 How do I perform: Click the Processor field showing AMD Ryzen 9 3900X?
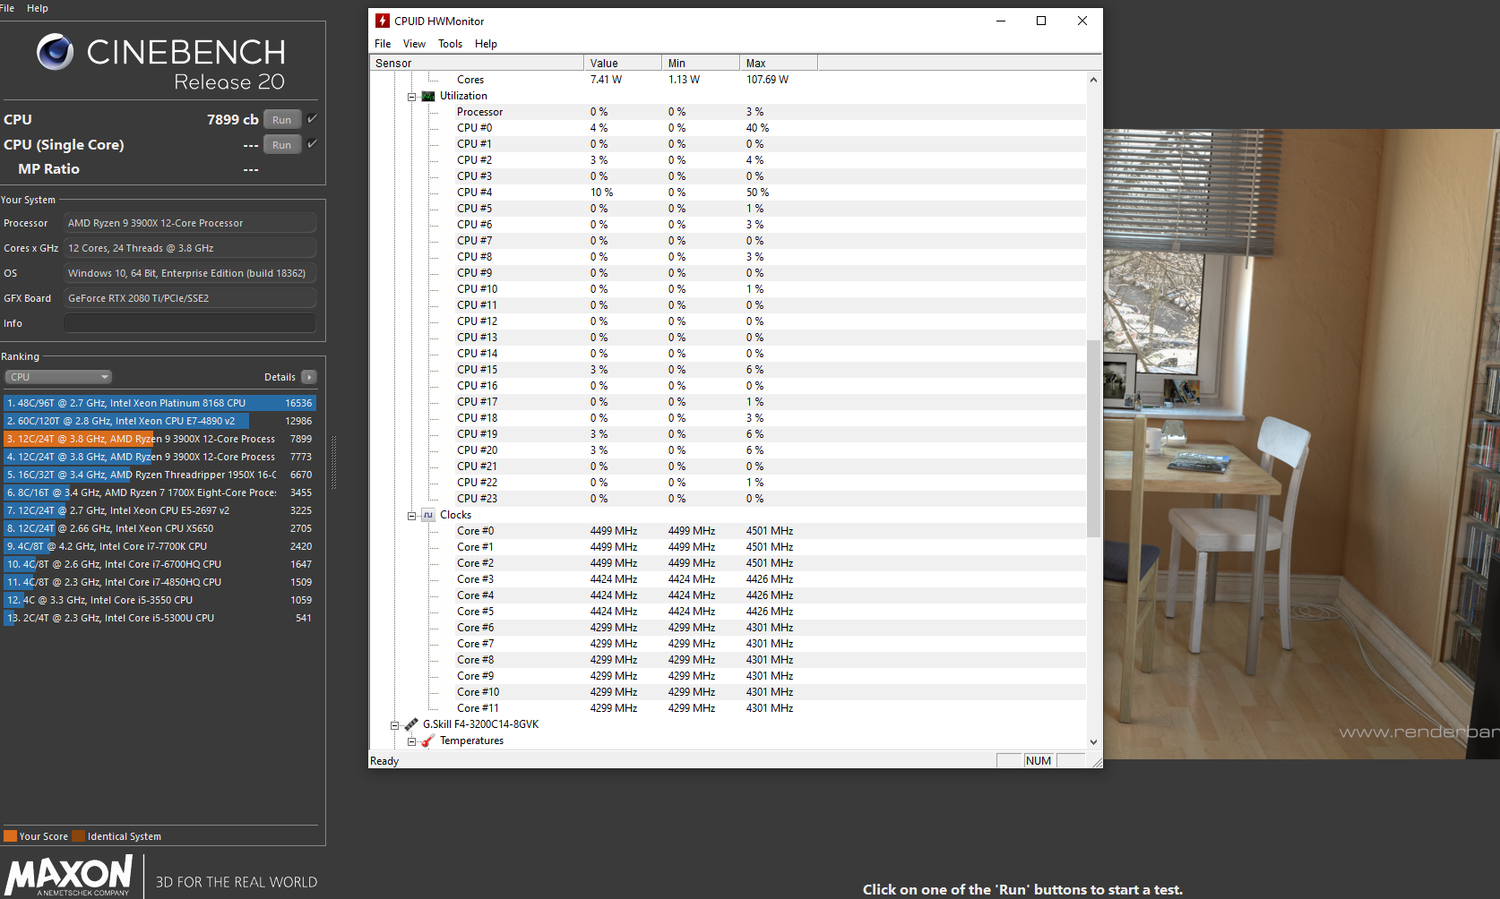189,223
